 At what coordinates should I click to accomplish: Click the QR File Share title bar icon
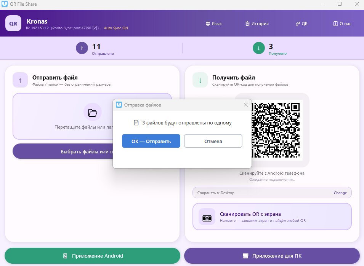pyautogui.click(x=5, y=4)
